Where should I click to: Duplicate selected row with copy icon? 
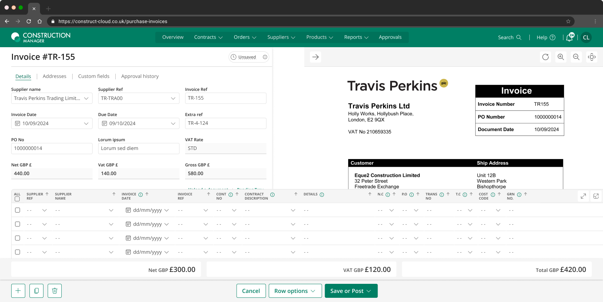(36, 291)
